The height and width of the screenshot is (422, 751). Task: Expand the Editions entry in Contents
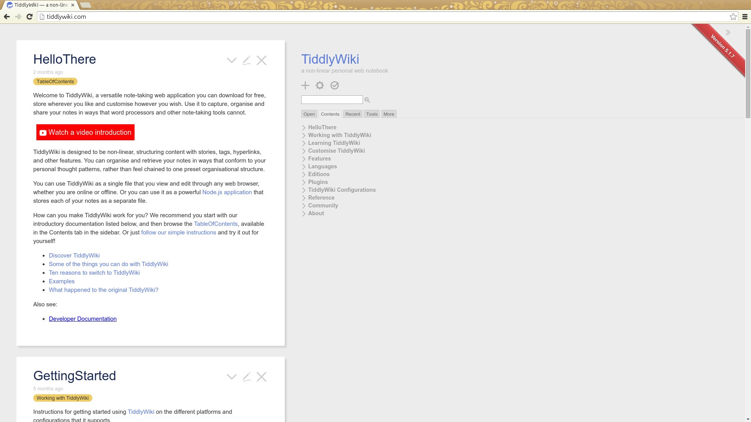coord(304,175)
